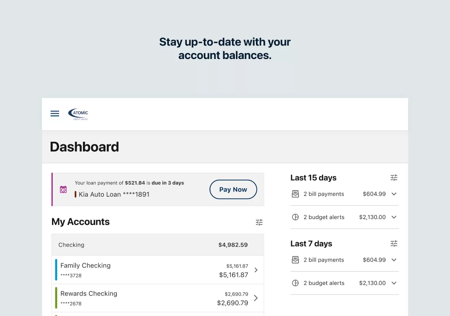Click the My Accounts section heading
This screenshot has width=450, height=316.
pyautogui.click(x=81, y=222)
